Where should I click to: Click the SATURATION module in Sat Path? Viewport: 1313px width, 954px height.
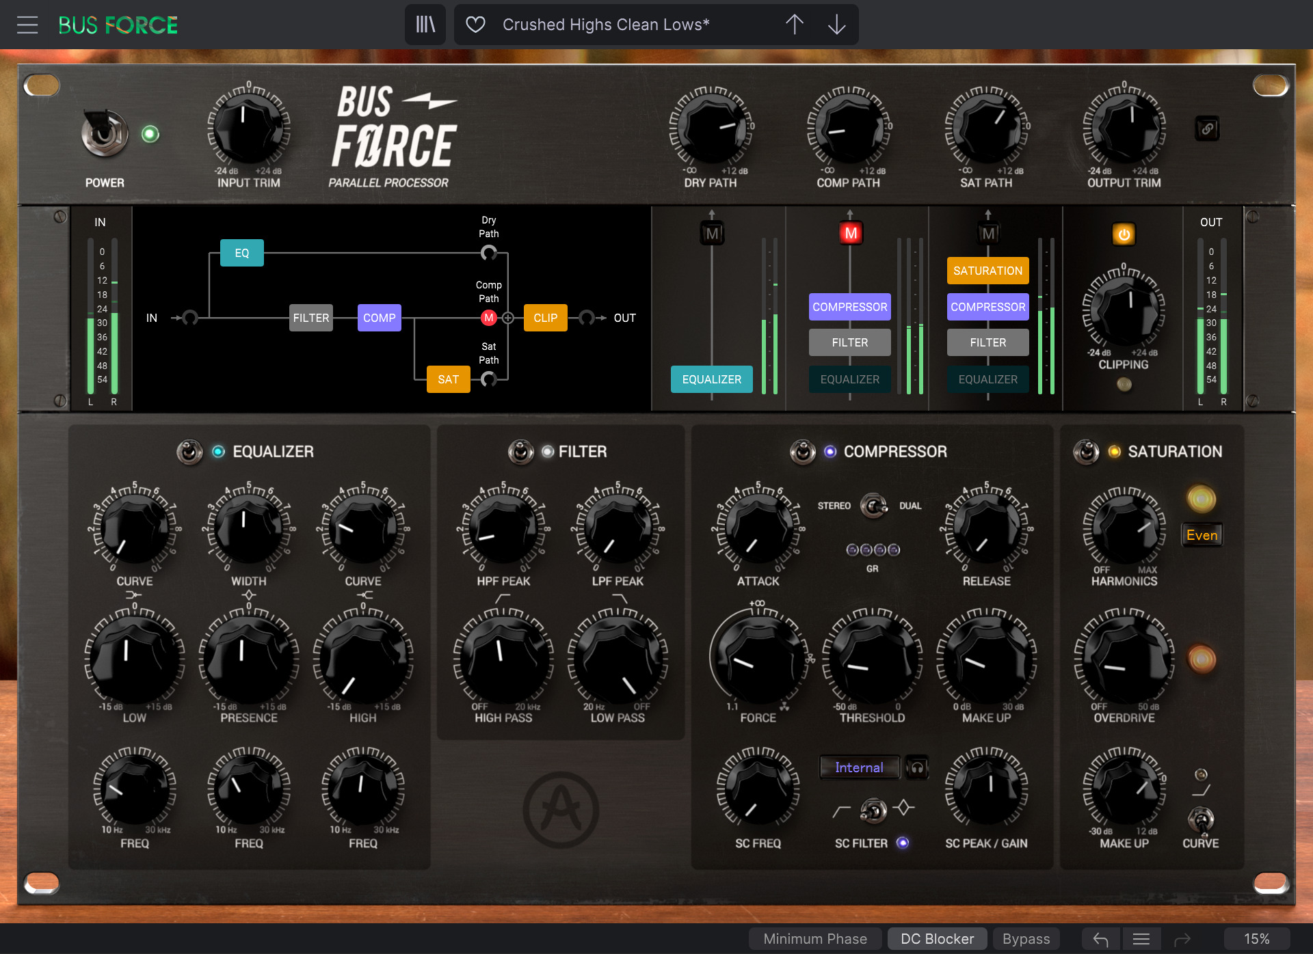point(988,271)
